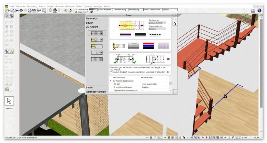
Task: Switch to the Dimension section
Action: click(x=92, y=19)
